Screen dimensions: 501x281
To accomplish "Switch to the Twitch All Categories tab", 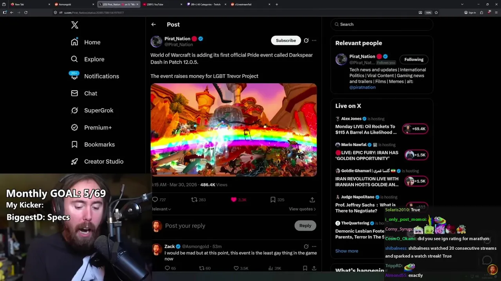I will [x=207, y=4].
